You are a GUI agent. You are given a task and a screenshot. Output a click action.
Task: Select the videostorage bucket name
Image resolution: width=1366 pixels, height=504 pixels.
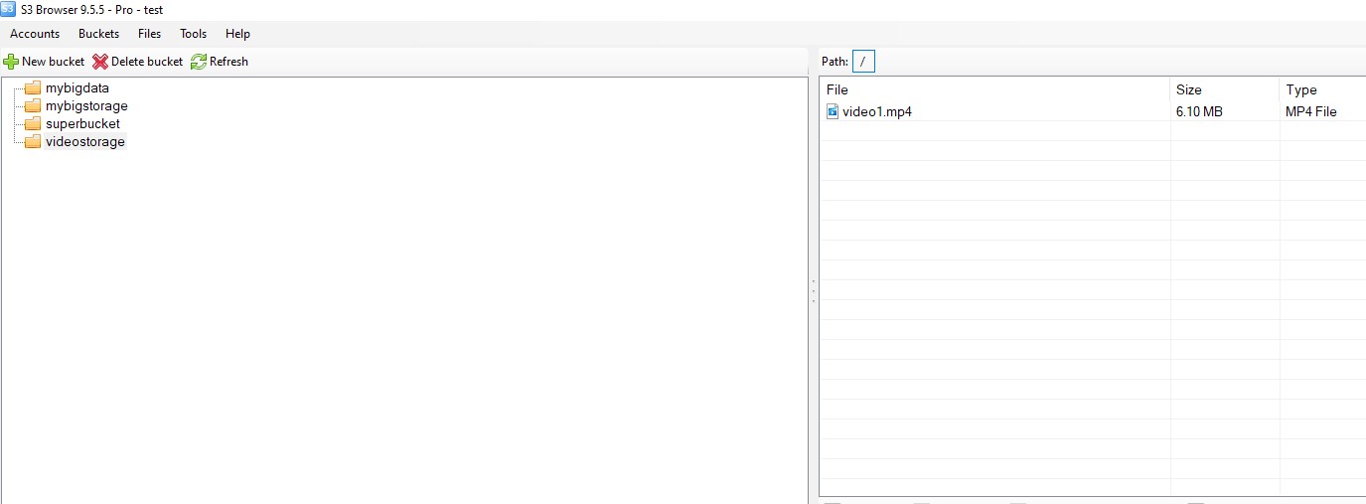[85, 141]
